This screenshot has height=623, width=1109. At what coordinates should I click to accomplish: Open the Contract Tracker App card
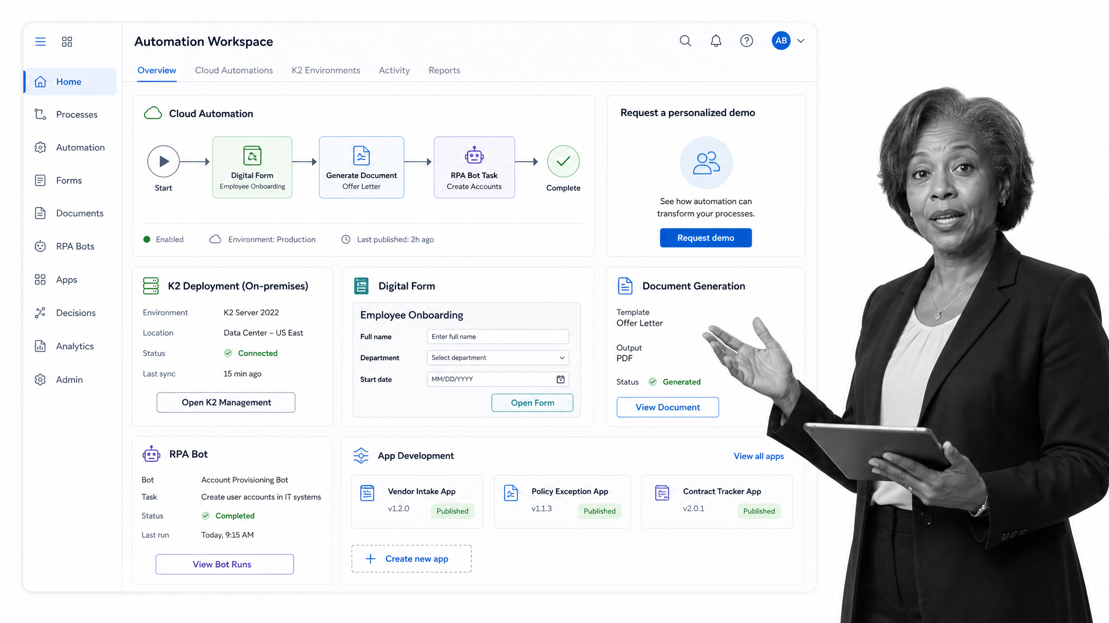click(x=717, y=501)
